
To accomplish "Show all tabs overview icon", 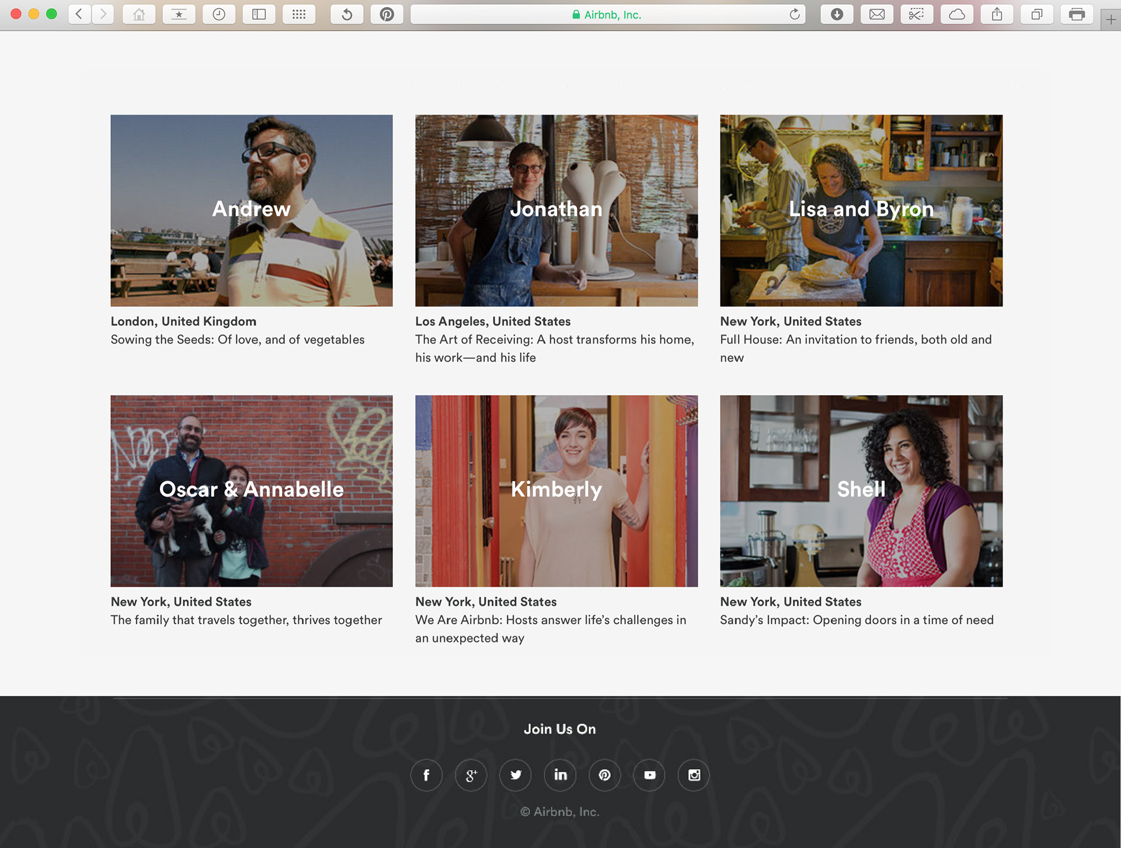I will 1037,14.
